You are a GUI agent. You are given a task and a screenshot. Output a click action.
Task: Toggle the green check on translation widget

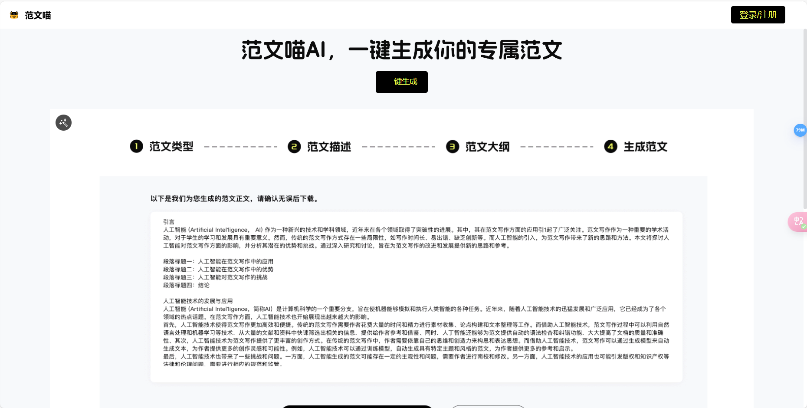[803, 227]
